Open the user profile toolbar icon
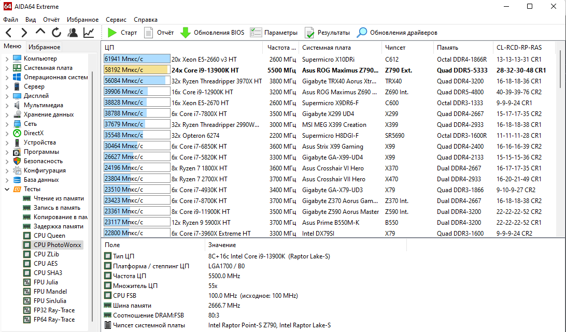The height and width of the screenshot is (332, 566). (x=73, y=33)
